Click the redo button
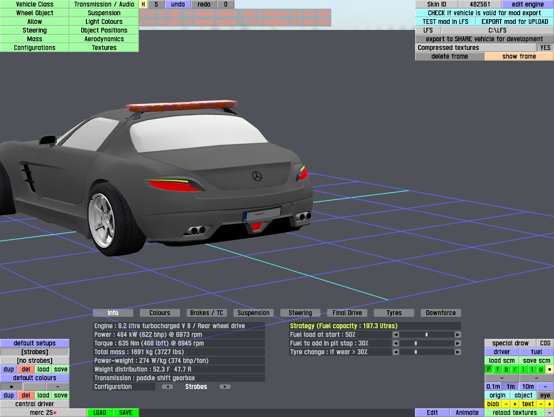Screen dimensions: 554x417 [204, 4]
